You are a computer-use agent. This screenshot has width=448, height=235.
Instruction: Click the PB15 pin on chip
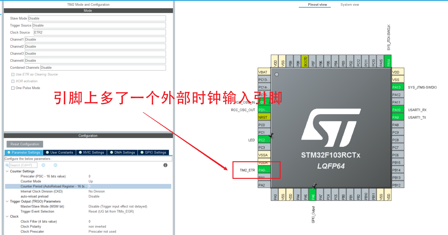pos(398,163)
